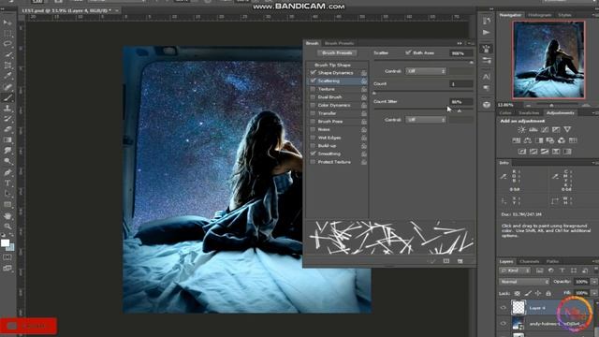
Task: Select the Dodge tool
Action: pyautogui.click(x=7, y=162)
